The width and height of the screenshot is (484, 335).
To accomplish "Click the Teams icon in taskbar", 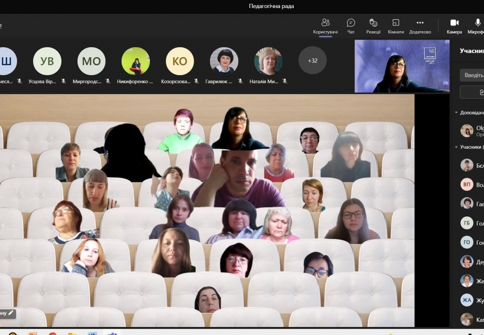I will click(112, 334).
